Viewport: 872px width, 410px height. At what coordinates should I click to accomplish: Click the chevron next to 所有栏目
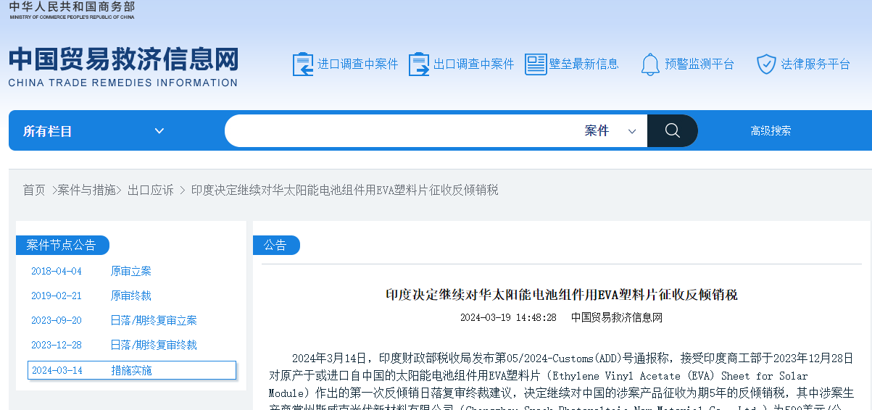159,131
